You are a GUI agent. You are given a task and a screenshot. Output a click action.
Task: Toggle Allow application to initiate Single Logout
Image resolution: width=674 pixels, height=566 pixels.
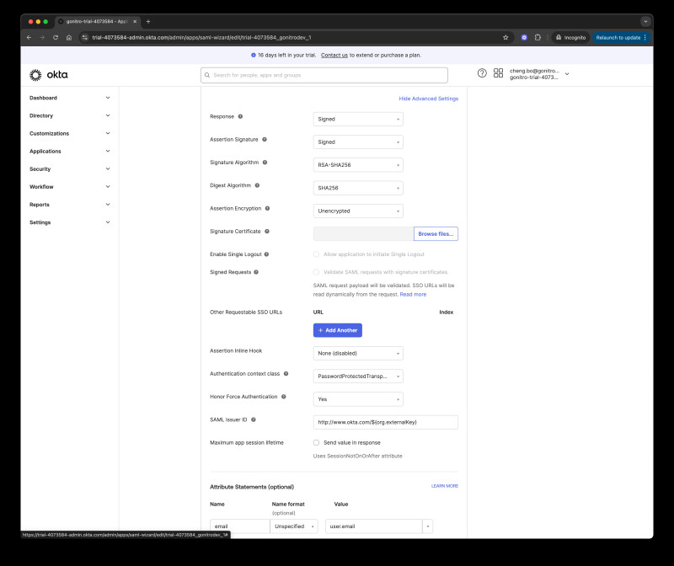click(x=317, y=254)
